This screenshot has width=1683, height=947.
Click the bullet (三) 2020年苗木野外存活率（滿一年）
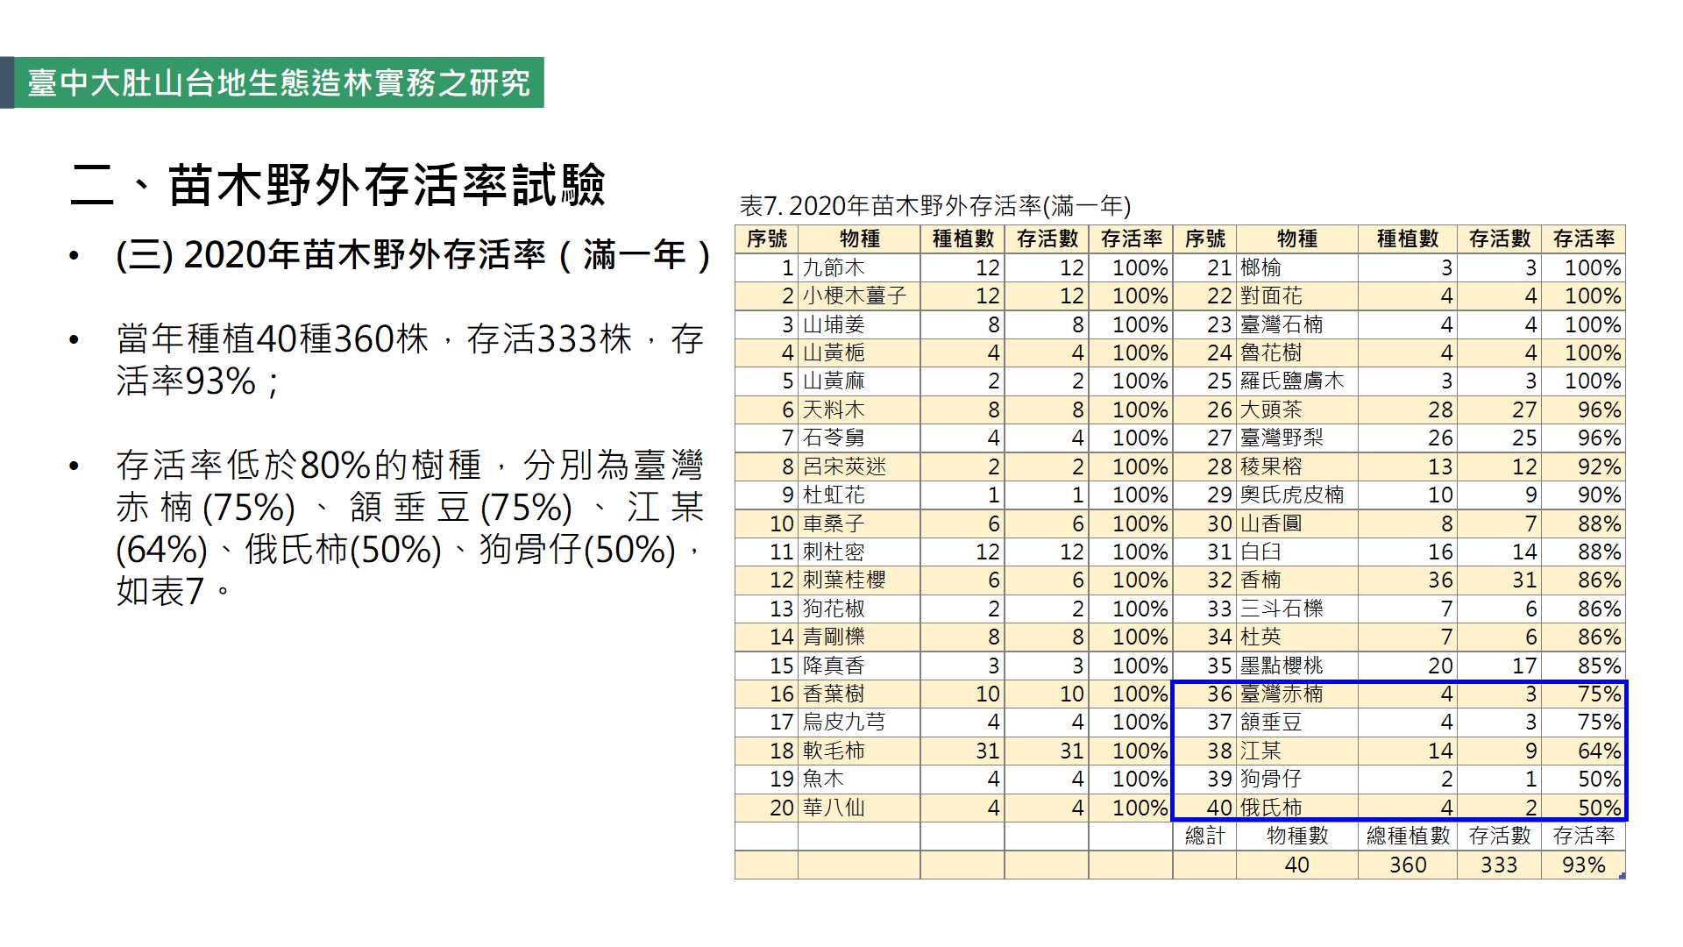413,255
